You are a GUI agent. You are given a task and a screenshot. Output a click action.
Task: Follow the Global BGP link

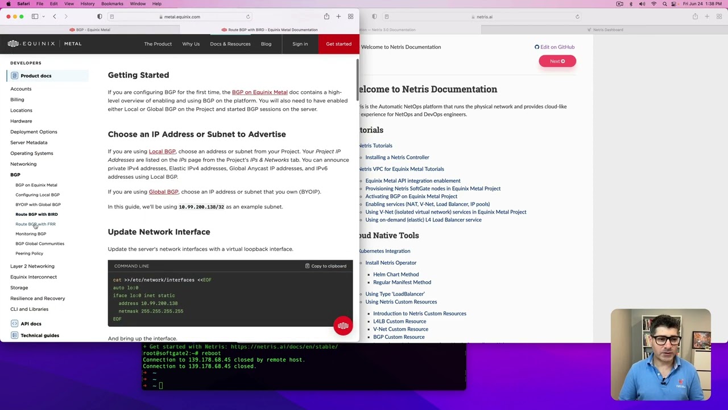(163, 192)
